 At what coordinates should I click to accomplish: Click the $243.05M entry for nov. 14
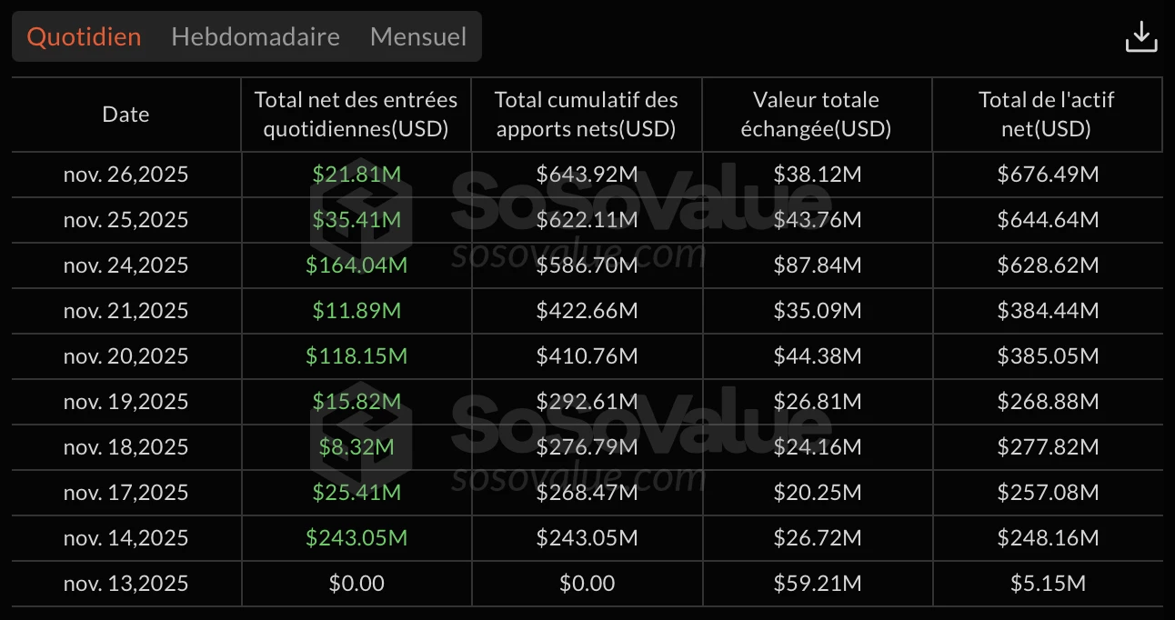[356, 537]
